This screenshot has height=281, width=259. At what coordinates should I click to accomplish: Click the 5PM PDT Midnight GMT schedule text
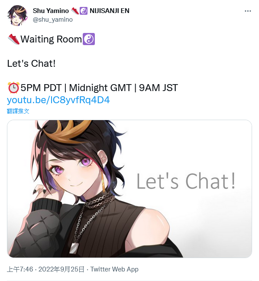point(99,88)
